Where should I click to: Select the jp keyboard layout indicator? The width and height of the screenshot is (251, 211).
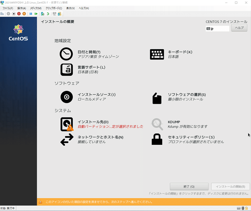point(217,28)
